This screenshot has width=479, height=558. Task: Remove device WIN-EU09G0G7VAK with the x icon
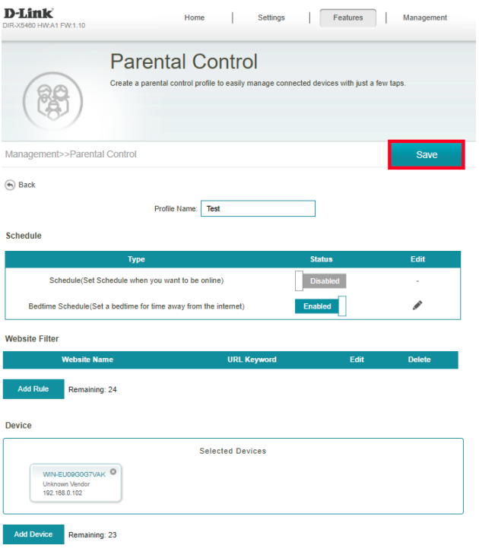click(113, 471)
